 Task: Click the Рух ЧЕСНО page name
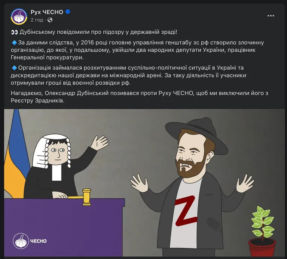(x=47, y=12)
